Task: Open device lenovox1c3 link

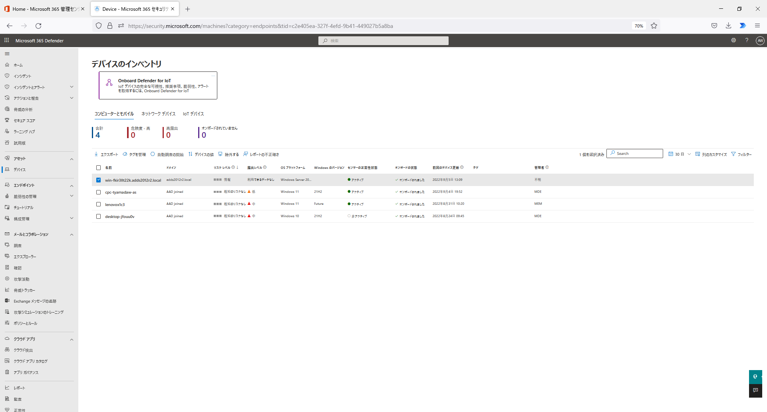Action: click(115, 204)
